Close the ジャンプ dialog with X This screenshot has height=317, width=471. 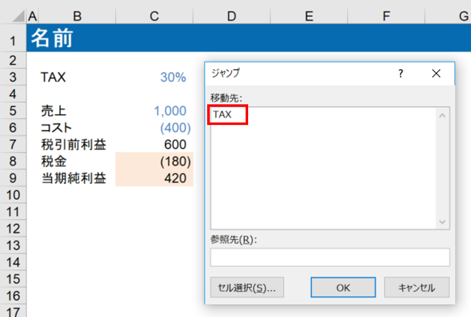(436, 74)
